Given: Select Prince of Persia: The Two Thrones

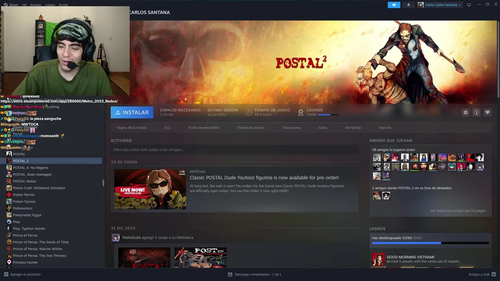Looking at the screenshot, I should pyautogui.click(x=39, y=256).
